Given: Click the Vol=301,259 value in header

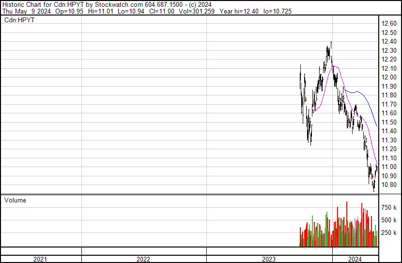Looking at the screenshot, I should tap(197, 11).
